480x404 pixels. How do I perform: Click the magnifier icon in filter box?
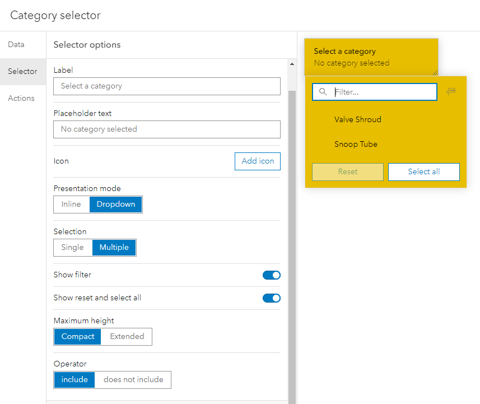323,91
